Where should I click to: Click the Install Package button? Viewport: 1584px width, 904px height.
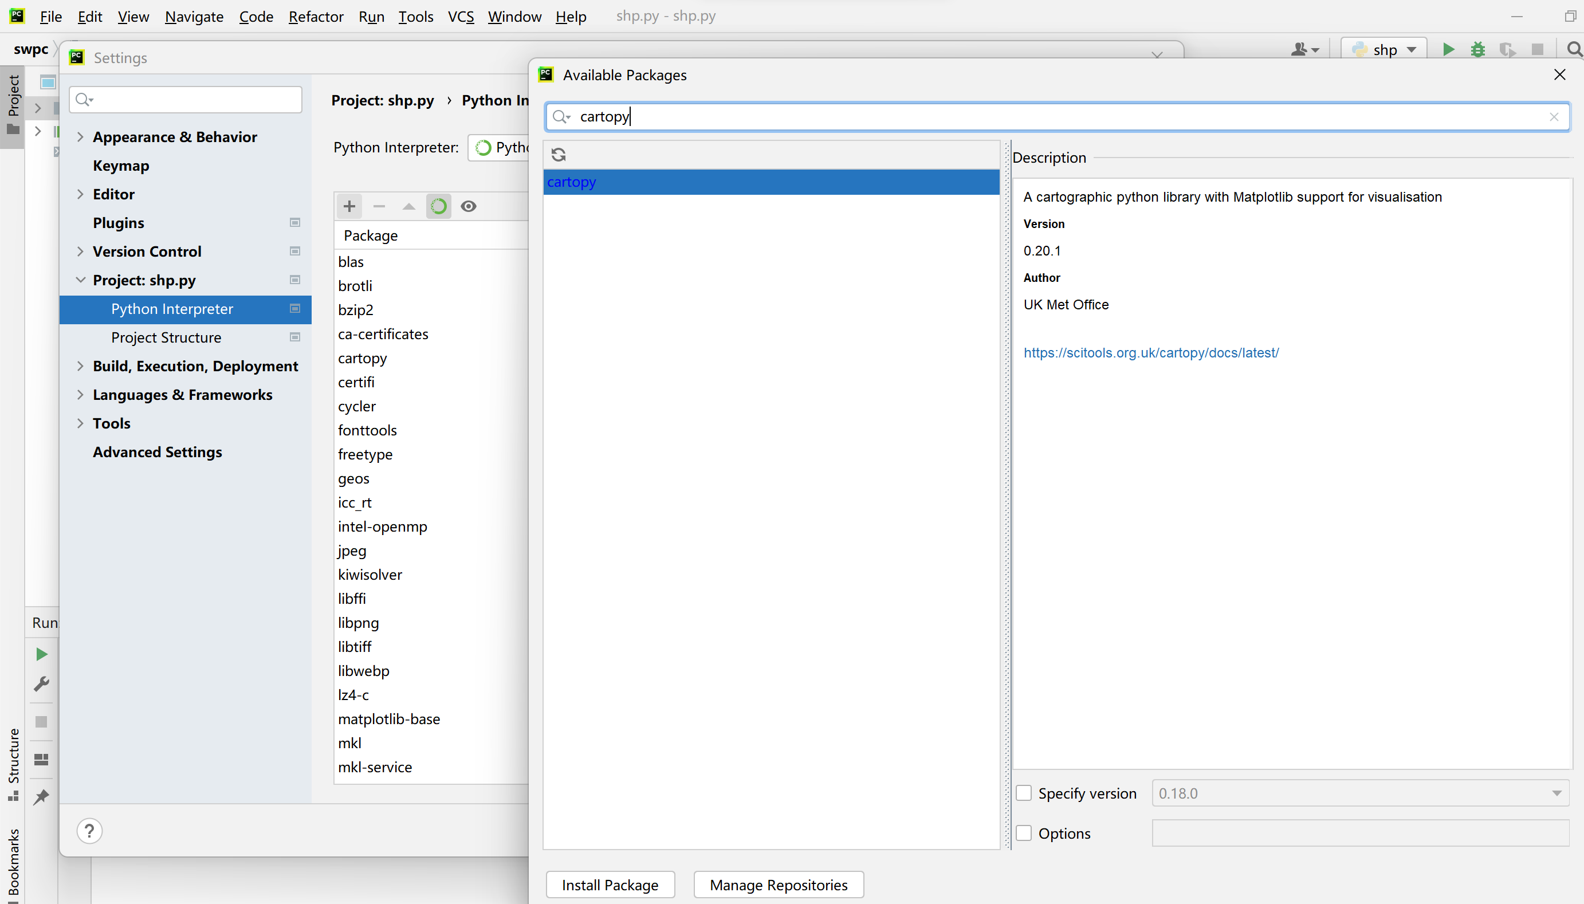610,885
